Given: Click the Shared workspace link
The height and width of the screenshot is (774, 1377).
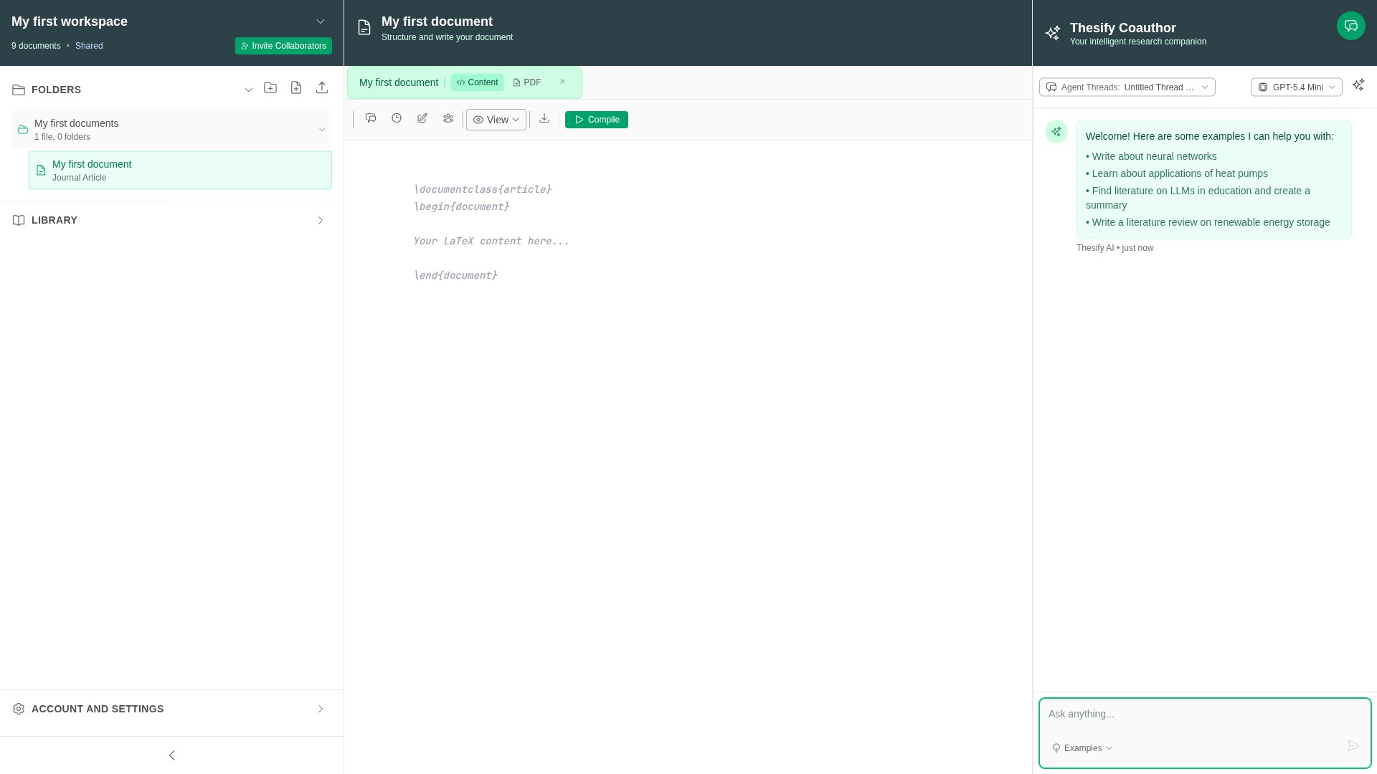Looking at the screenshot, I should (x=89, y=46).
